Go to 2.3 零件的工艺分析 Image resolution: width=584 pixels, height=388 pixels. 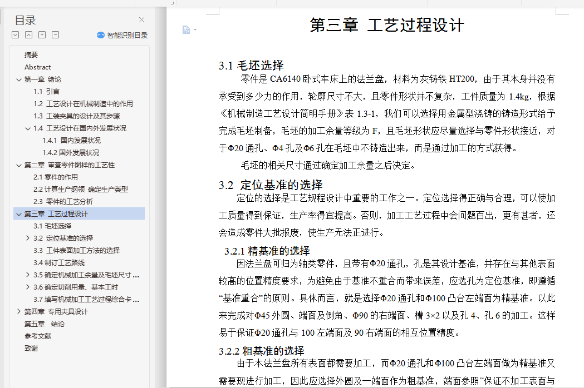[63, 202]
